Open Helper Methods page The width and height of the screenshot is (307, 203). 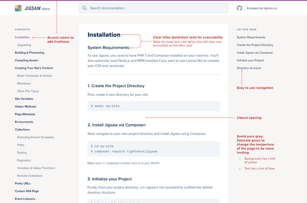26,106
